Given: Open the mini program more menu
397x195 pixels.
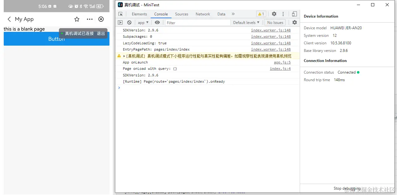Looking at the screenshot, I should point(90,19).
